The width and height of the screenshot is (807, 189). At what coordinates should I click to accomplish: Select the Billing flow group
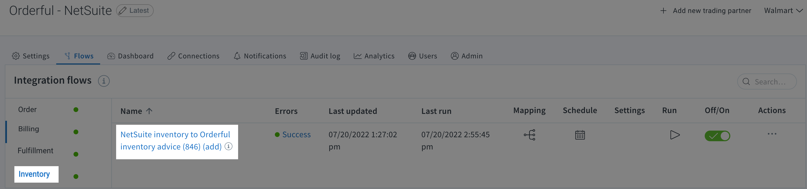click(x=28, y=129)
